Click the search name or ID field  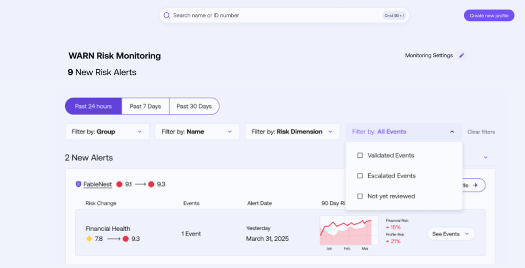pyautogui.click(x=284, y=15)
